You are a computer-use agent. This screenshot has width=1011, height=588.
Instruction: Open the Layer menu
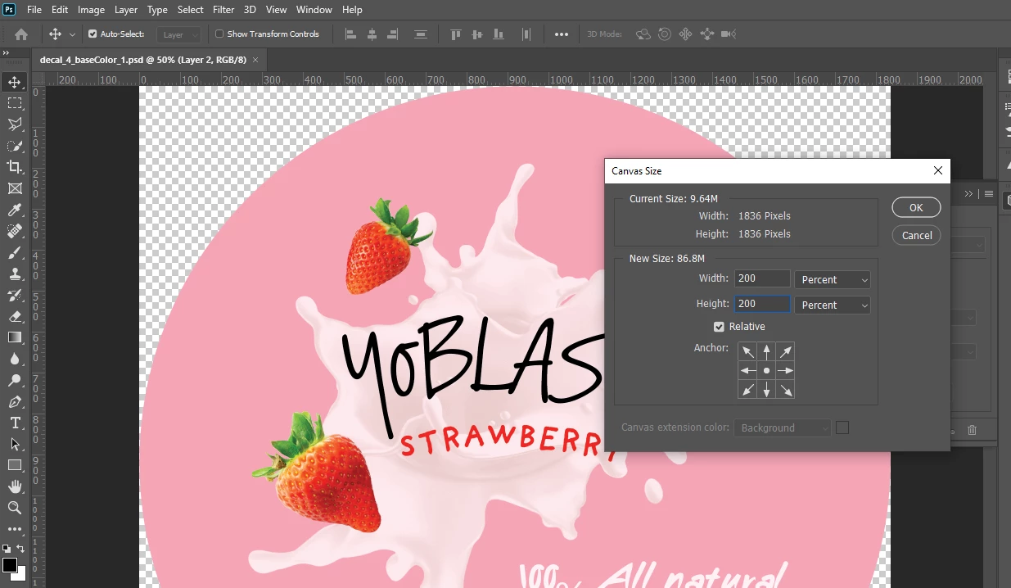pyautogui.click(x=126, y=10)
